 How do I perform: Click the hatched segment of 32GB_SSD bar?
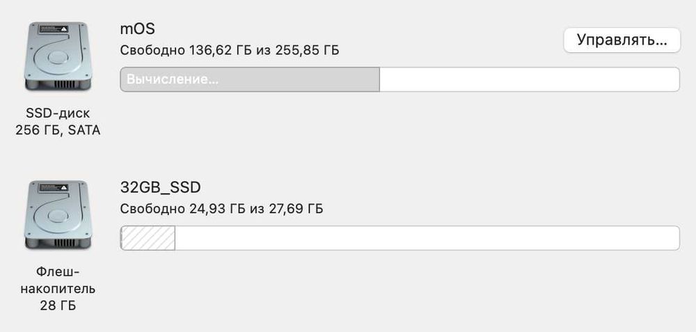click(x=148, y=238)
